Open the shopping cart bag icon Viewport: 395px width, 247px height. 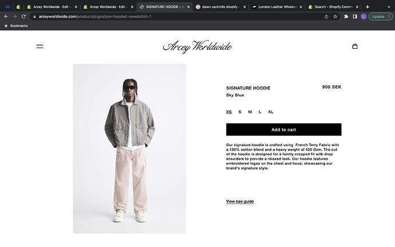click(355, 46)
